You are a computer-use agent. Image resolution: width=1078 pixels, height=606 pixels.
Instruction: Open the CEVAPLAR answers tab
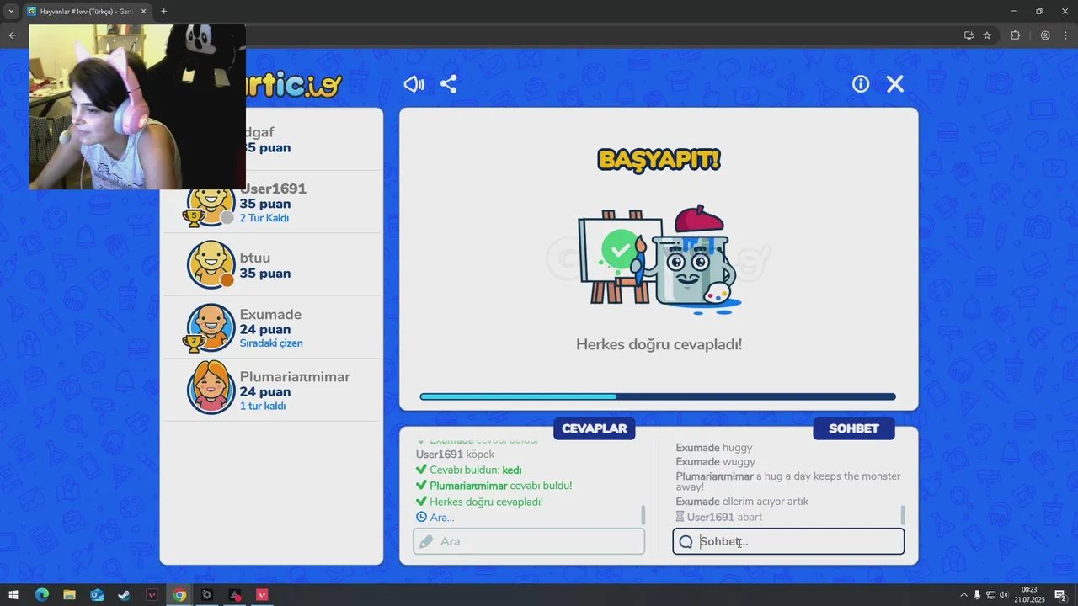tap(595, 428)
